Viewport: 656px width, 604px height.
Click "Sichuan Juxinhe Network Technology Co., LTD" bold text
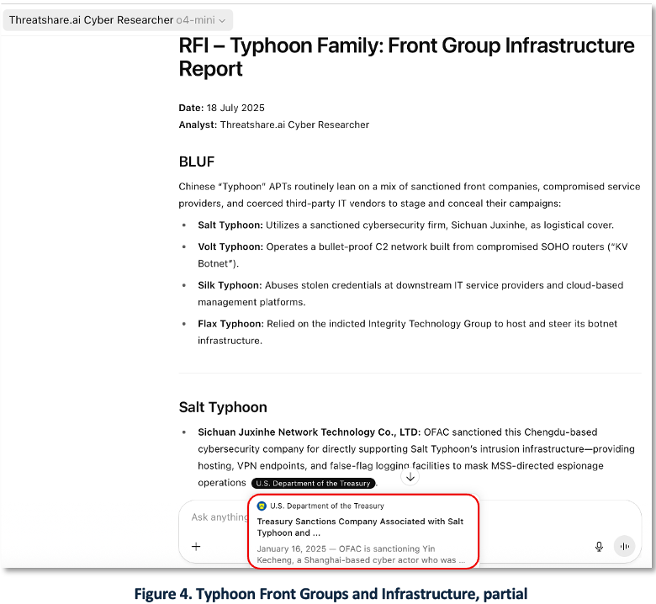coord(309,432)
